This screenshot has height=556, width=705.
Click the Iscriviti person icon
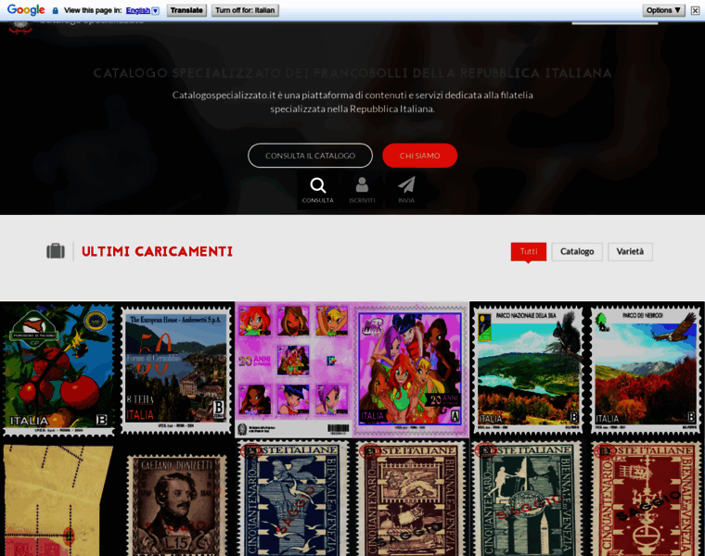pos(362,184)
